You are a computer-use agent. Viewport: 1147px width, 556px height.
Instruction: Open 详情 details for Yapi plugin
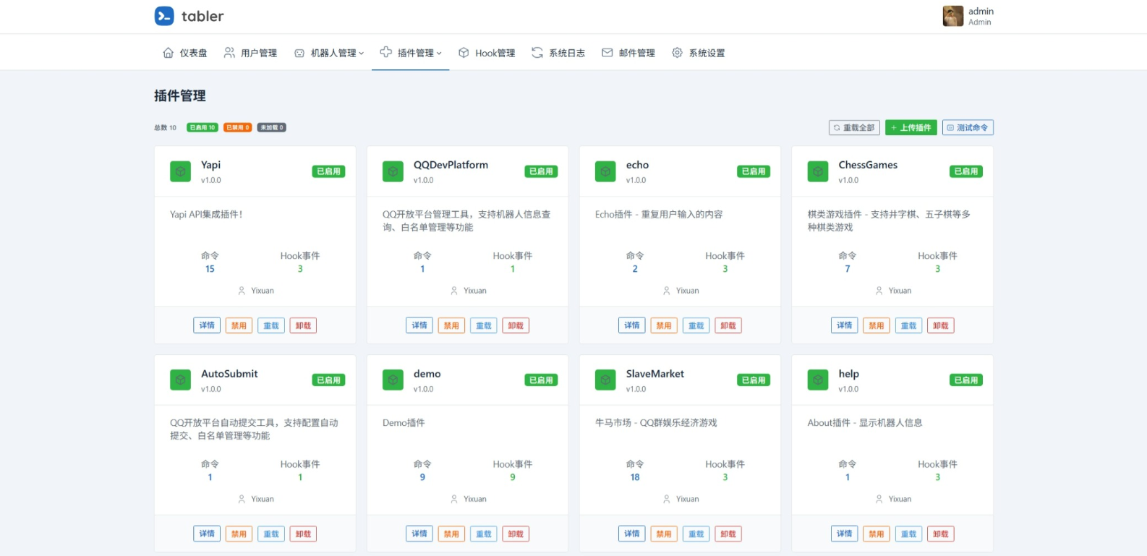(x=207, y=325)
